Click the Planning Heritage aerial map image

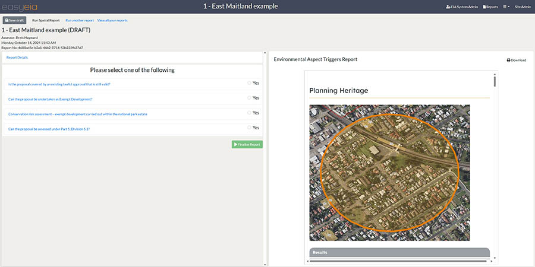coord(389,173)
